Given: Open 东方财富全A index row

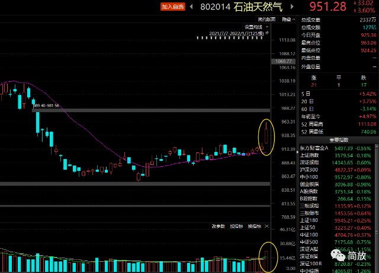Looking at the screenshot, I should click(336, 148).
